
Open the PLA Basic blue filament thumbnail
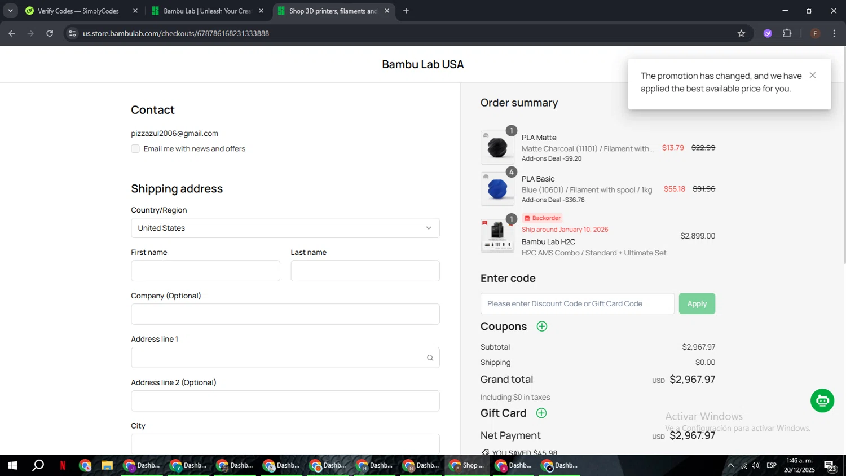pyautogui.click(x=497, y=189)
